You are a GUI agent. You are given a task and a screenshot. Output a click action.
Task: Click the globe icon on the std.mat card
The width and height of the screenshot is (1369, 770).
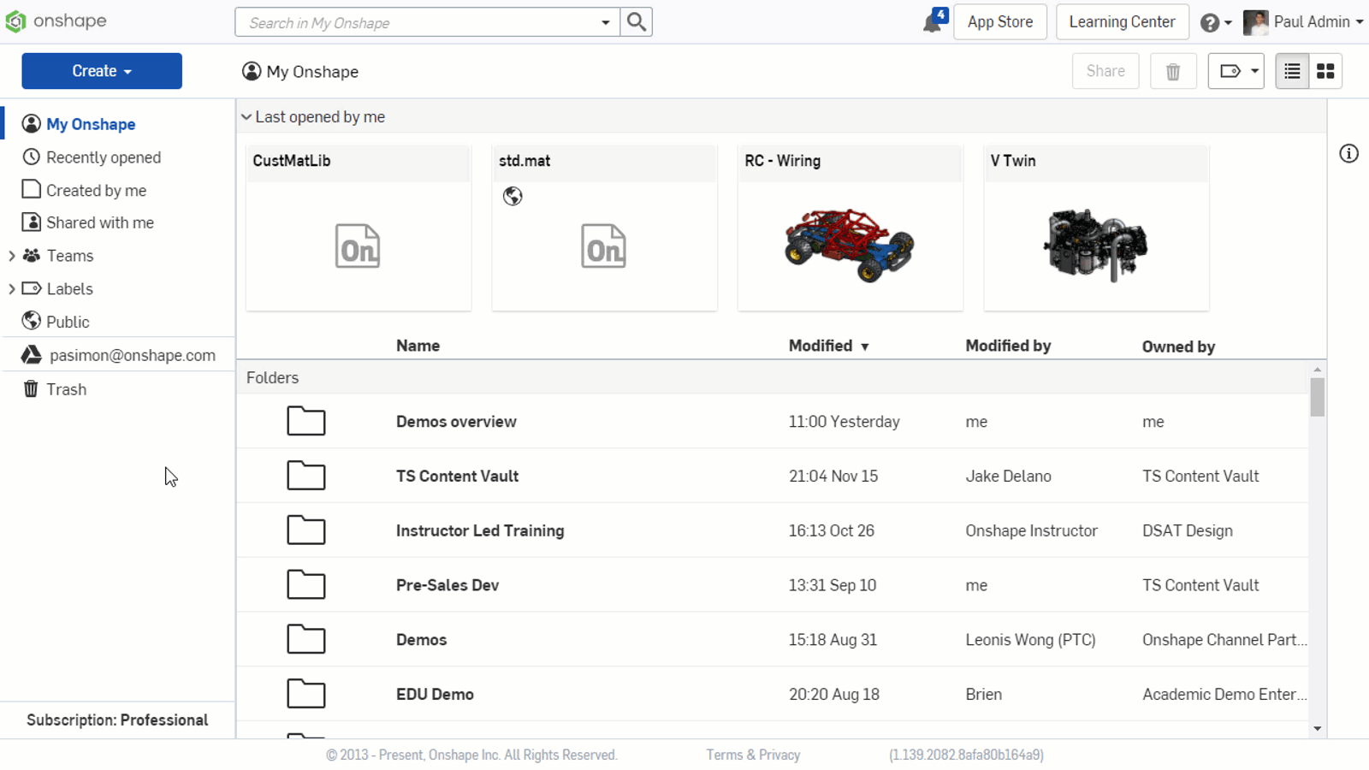point(513,196)
